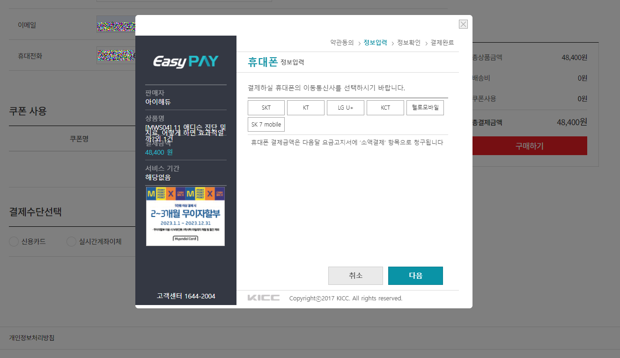The height and width of the screenshot is (358, 620).
Task: Click the 약관동의 step in breadcrumb
Action: [342, 43]
